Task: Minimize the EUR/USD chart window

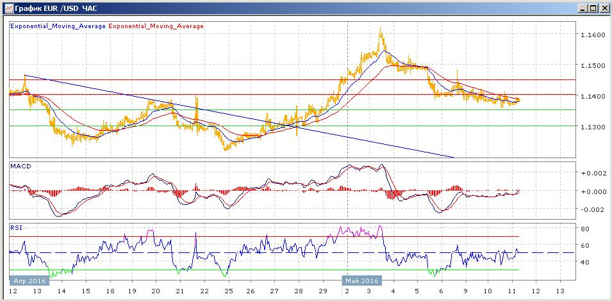Action: coord(581,8)
